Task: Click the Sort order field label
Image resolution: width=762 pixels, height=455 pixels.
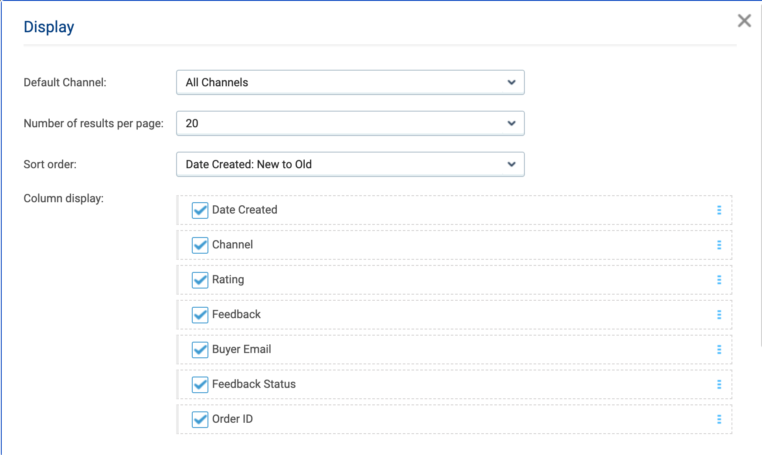Action: [x=50, y=164]
